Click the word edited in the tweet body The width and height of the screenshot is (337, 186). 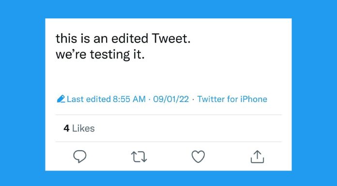tap(130, 39)
